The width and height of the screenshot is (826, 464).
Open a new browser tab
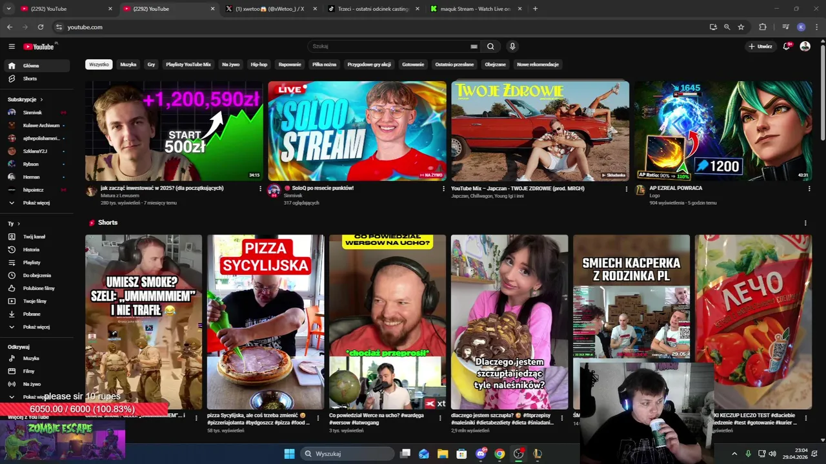[x=535, y=9]
